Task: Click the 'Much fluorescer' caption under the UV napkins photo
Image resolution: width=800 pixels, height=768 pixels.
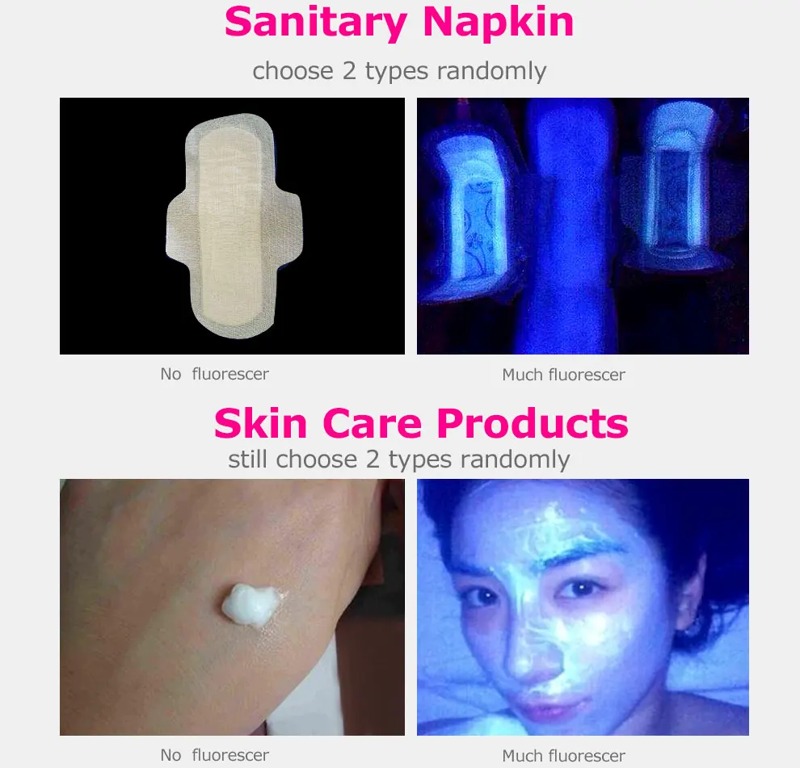Action: tap(563, 375)
